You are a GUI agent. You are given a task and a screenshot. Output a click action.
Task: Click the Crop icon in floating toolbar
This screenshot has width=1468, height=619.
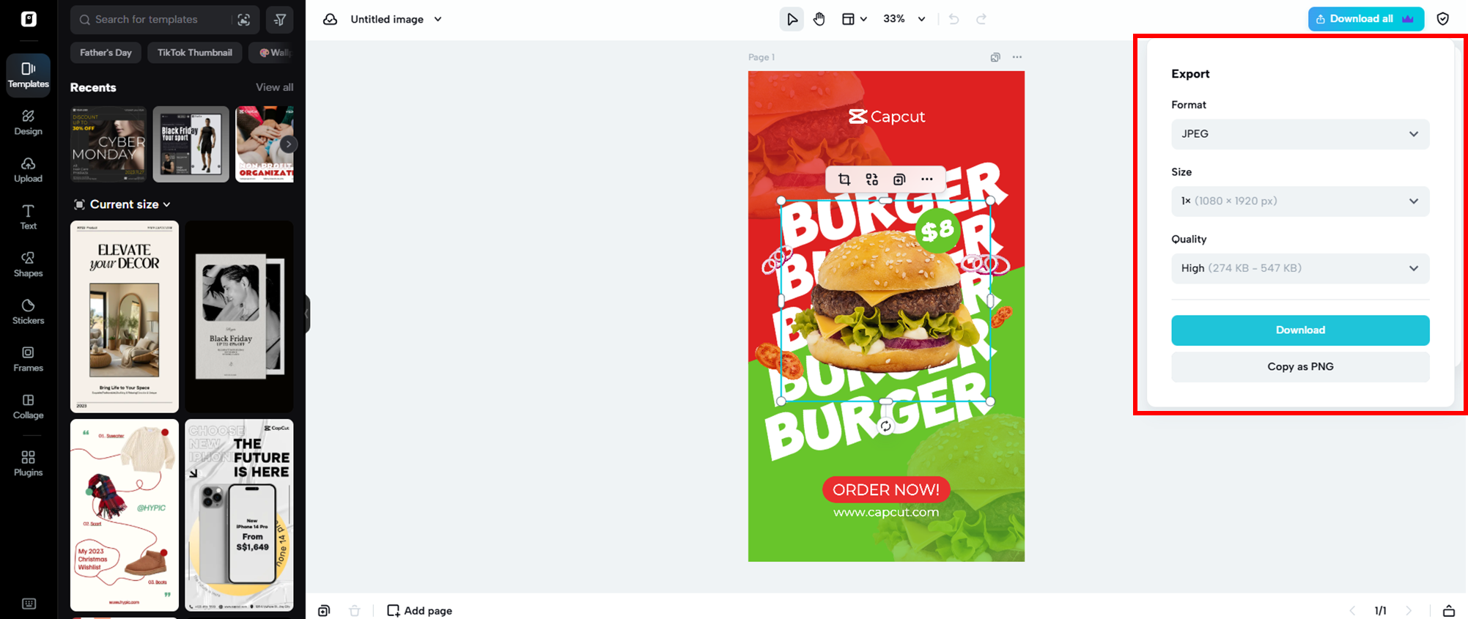[844, 179]
